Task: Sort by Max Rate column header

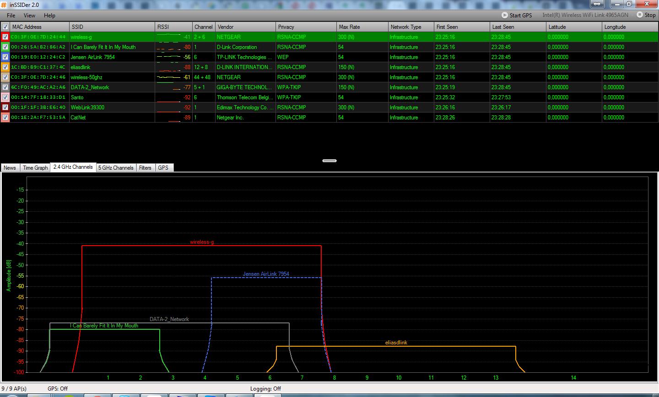Action: [x=362, y=27]
